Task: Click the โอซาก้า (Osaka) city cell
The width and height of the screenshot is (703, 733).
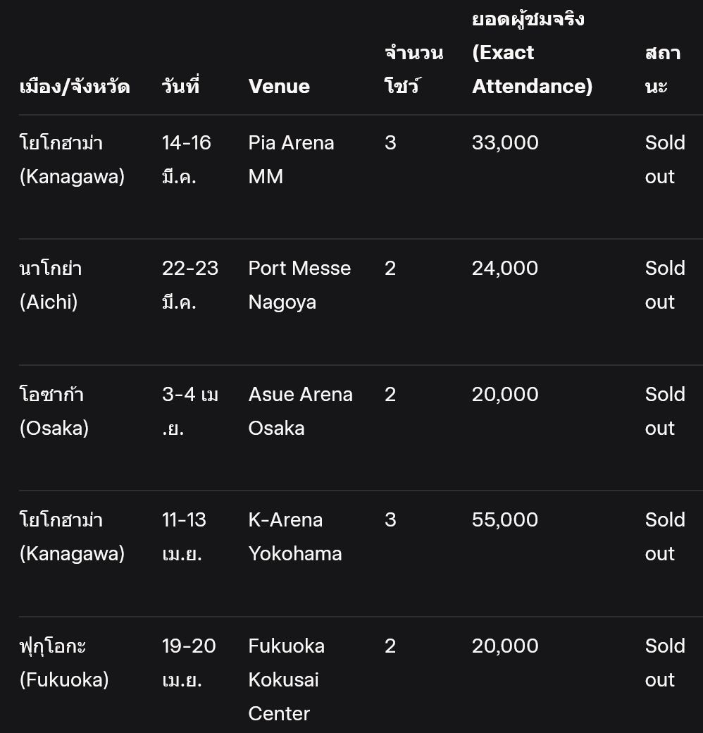Action: [54, 411]
